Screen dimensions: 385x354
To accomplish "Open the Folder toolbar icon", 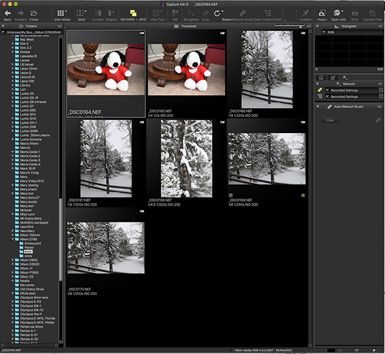I will pos(33,13).
